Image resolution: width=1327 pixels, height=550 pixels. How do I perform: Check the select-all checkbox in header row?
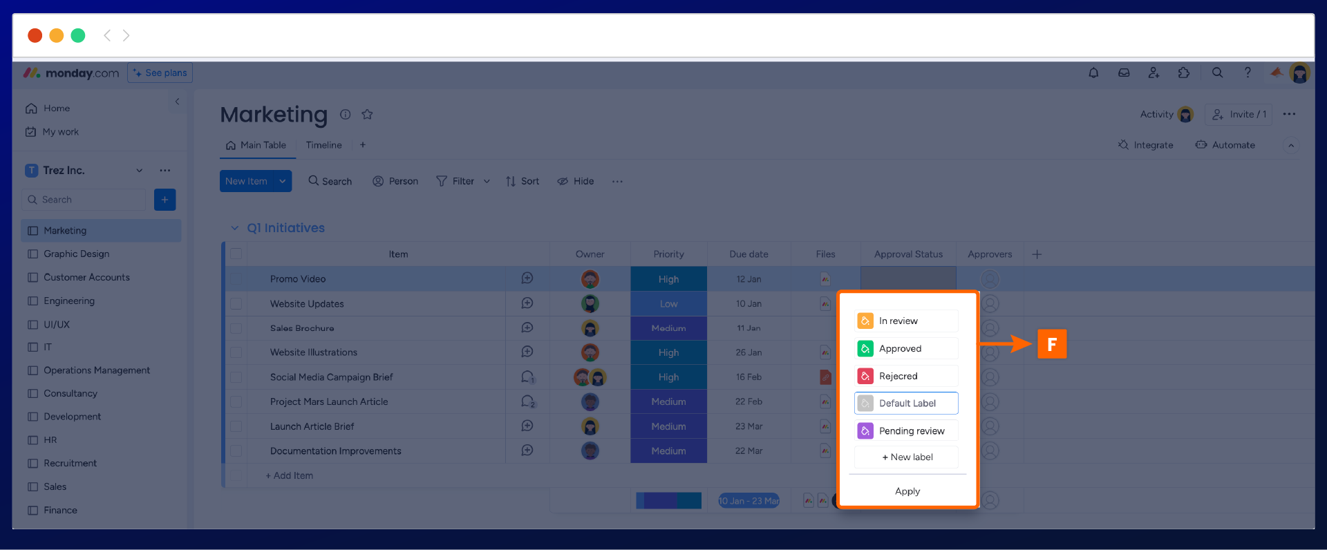236,254
